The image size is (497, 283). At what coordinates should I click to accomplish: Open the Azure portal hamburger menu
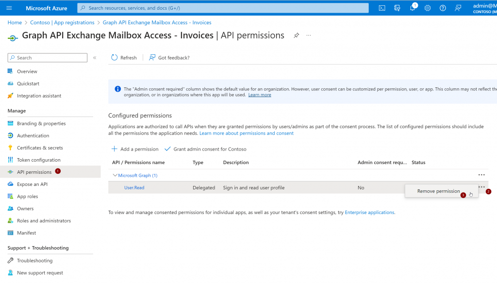[9, 8]
